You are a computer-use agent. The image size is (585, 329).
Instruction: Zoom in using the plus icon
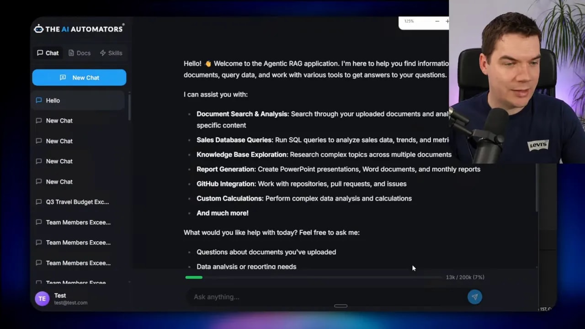tap(447, 21)
